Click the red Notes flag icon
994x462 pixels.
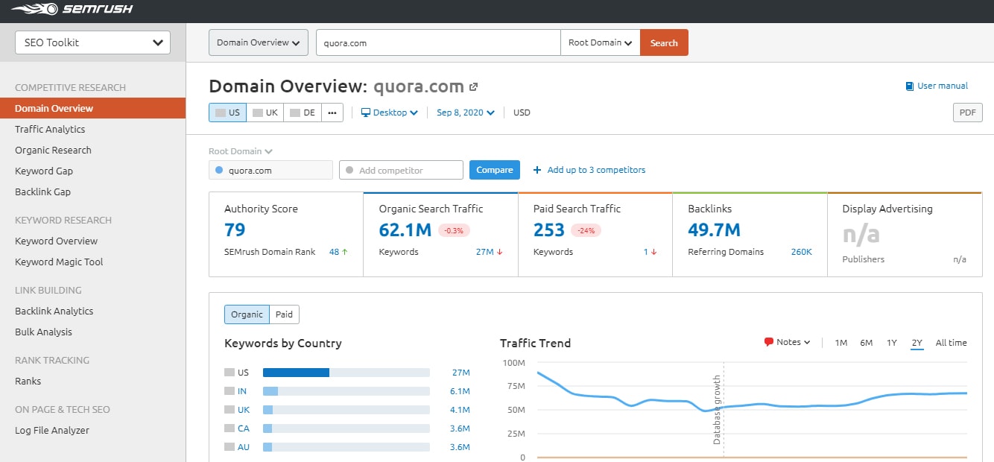(768, 342)
